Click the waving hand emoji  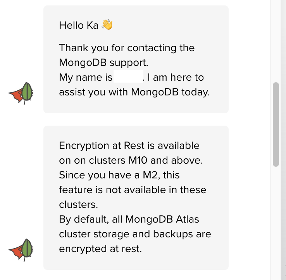[x=107, y=25]
